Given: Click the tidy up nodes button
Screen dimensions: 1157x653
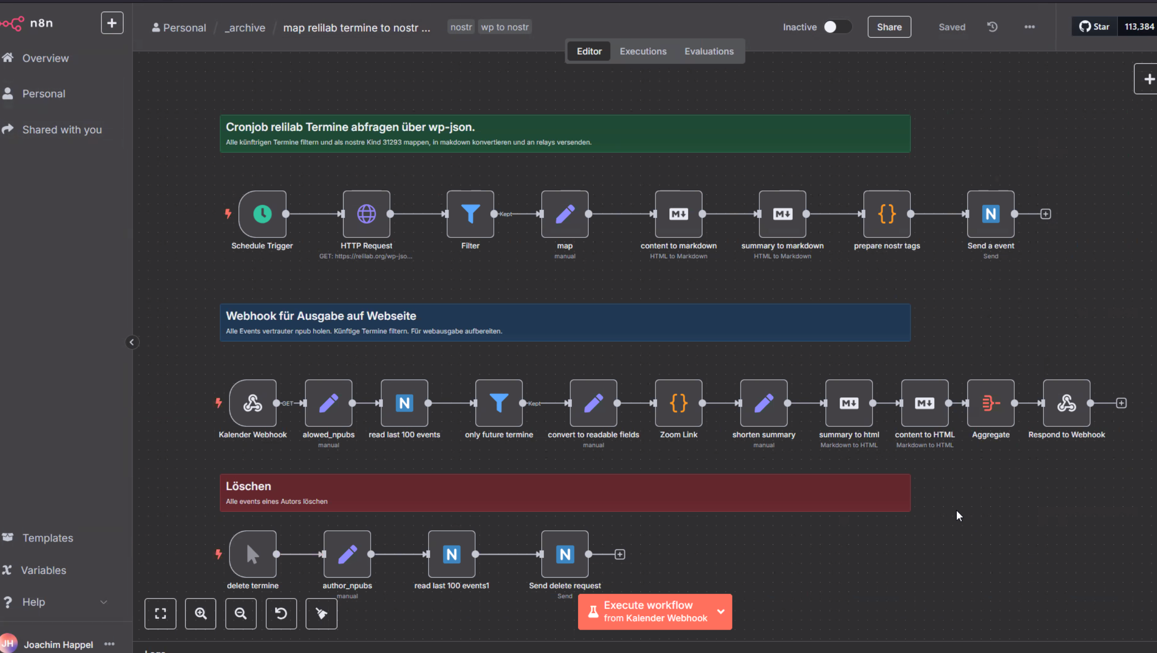Looking at the screenshot, I should point(321,613).
